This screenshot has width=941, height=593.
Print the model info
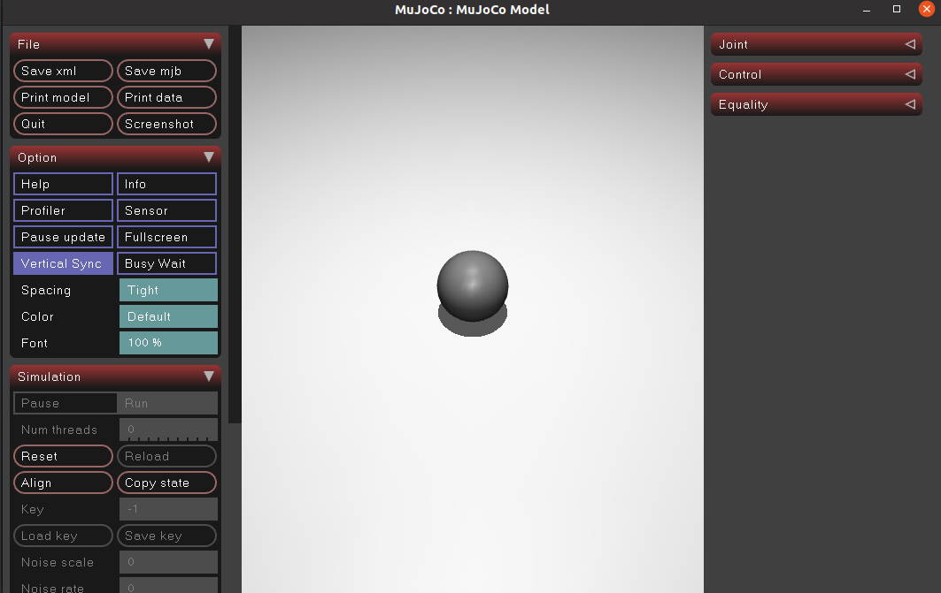click(x=63, y=97)
